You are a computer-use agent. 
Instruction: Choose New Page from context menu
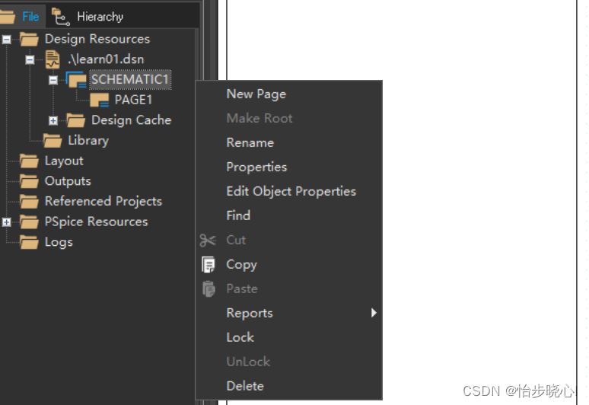tap(256, 94)
